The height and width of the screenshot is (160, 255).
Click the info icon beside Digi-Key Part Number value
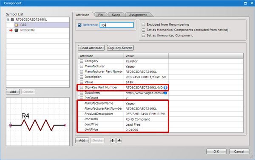[165, 88]
